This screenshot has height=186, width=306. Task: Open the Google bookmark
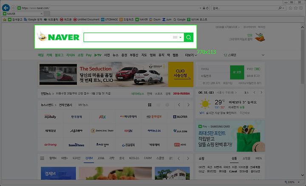(x=179, y=20)
